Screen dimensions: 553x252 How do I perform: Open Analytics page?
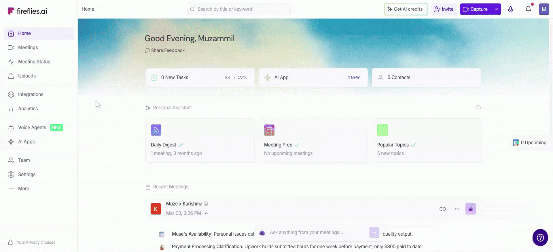click(39, 108)
